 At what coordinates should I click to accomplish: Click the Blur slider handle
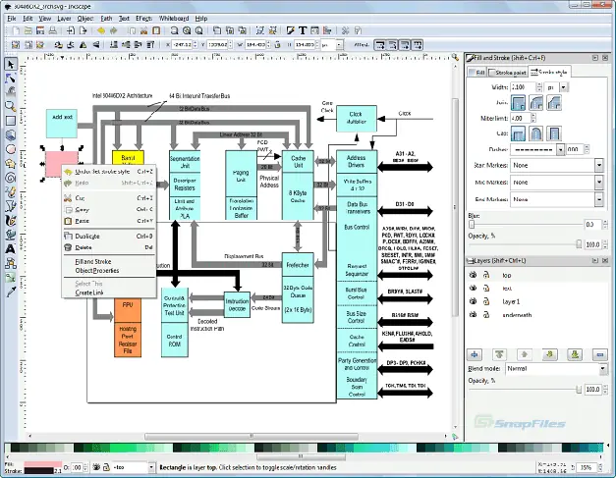tap(472, 225)
